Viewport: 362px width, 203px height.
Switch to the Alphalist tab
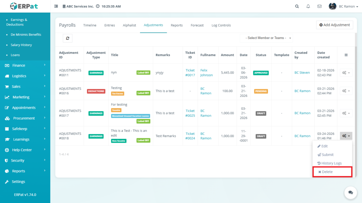(x=129, y=25)
